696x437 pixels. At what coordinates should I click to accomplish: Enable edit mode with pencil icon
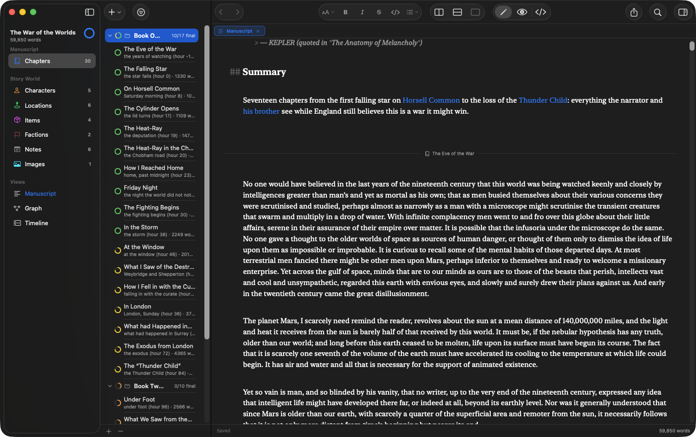click(503, 12)
